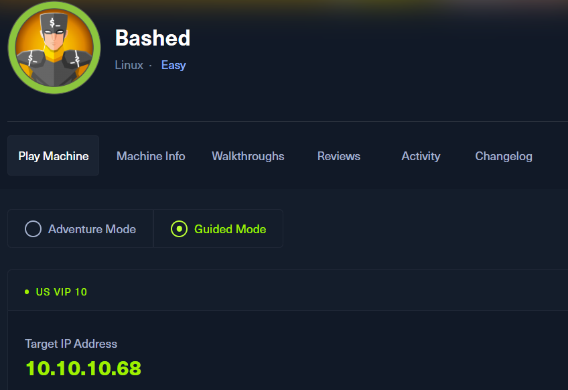Click the Target IP Address heading
The image size is (568, 390).
coord(71,344)
